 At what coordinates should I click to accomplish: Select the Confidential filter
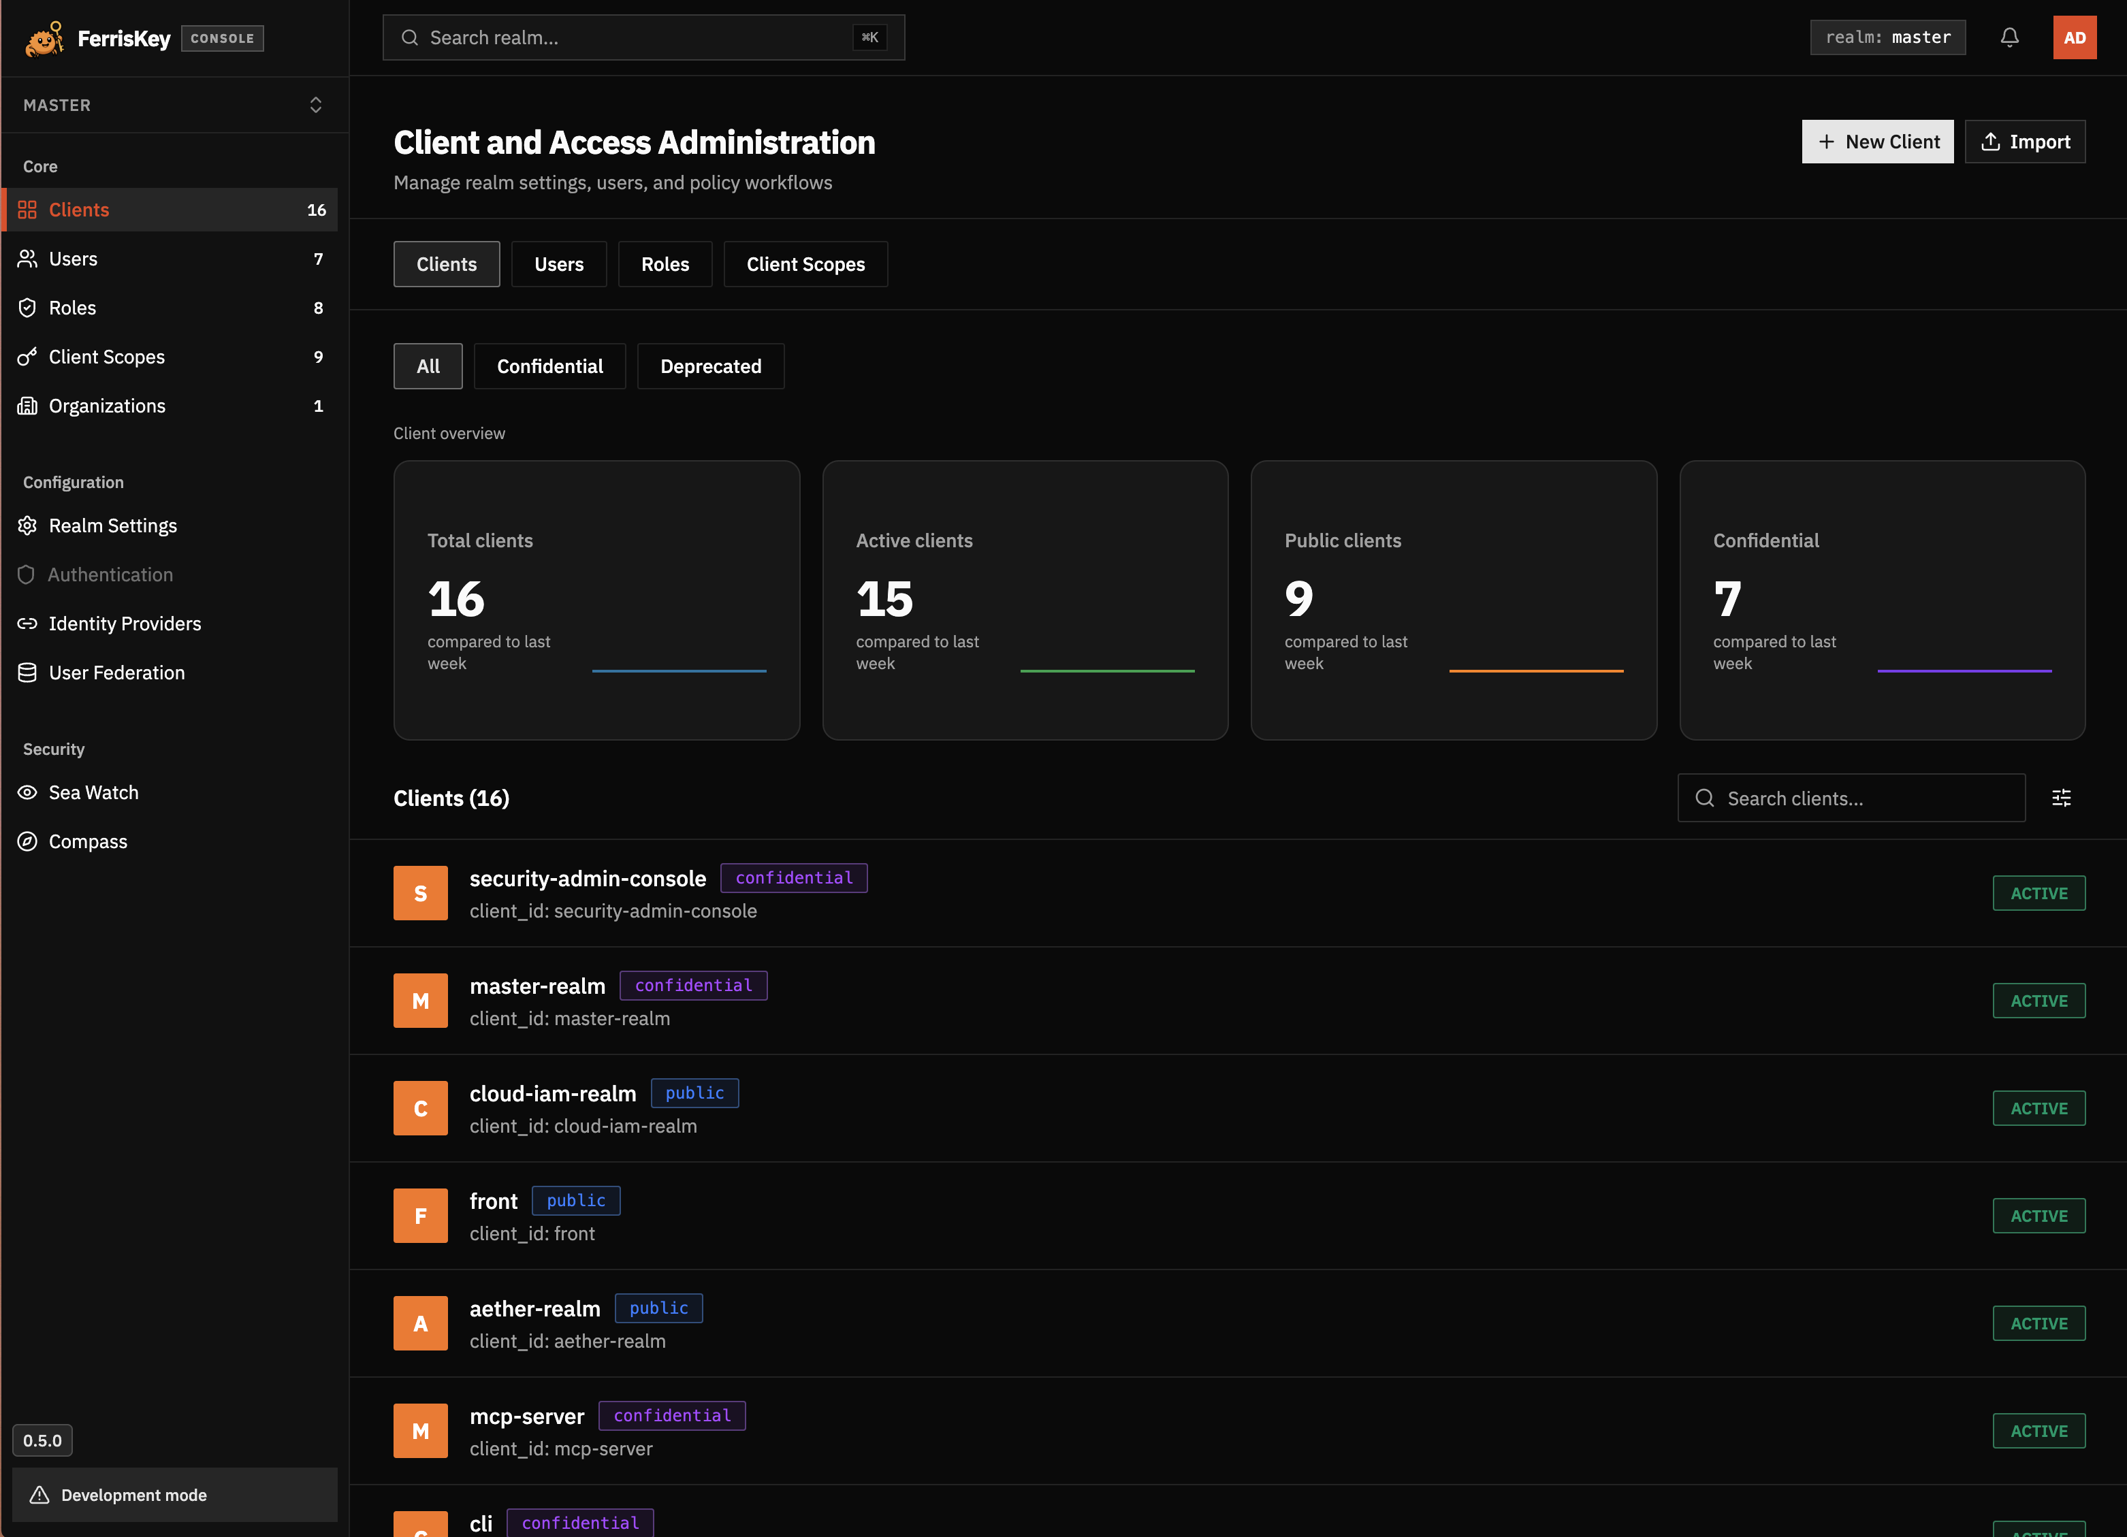[549, 366]
